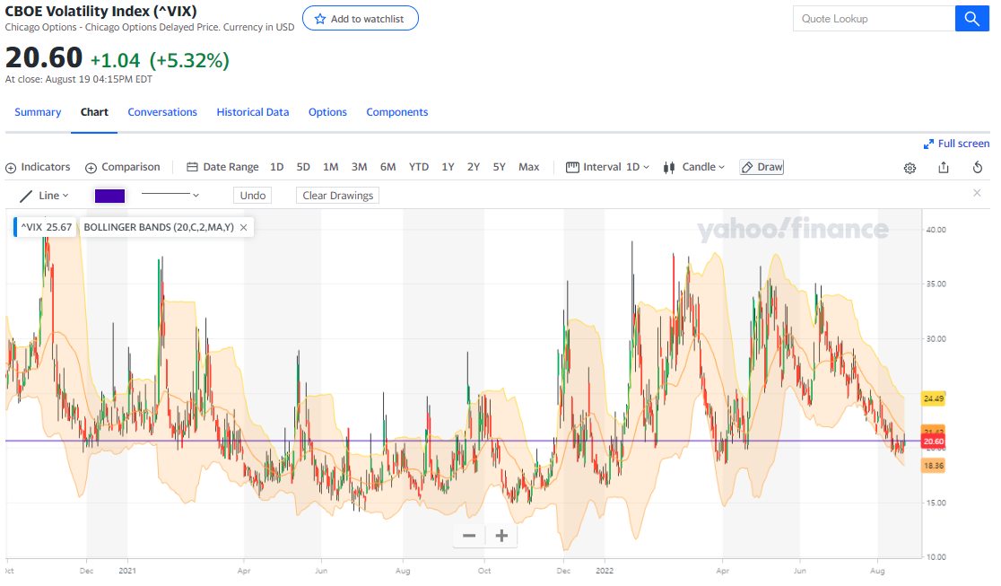Click the red 20.60 price marker
The image size is (1001, 586).
[934, 442]
